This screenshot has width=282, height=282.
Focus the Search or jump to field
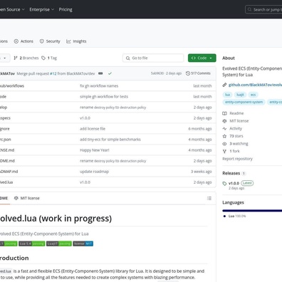pos(263,9)
